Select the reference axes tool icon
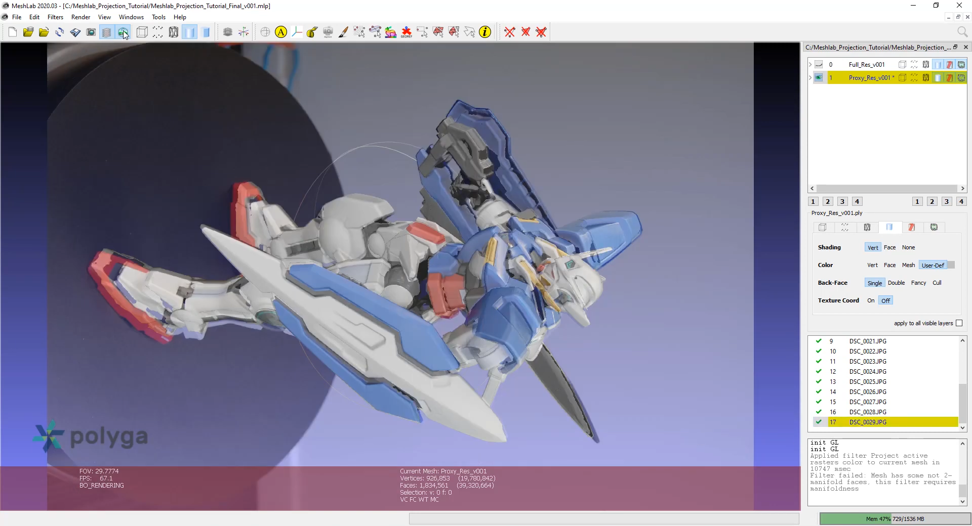This screenshot has width=972, height=526. point(297,32)
